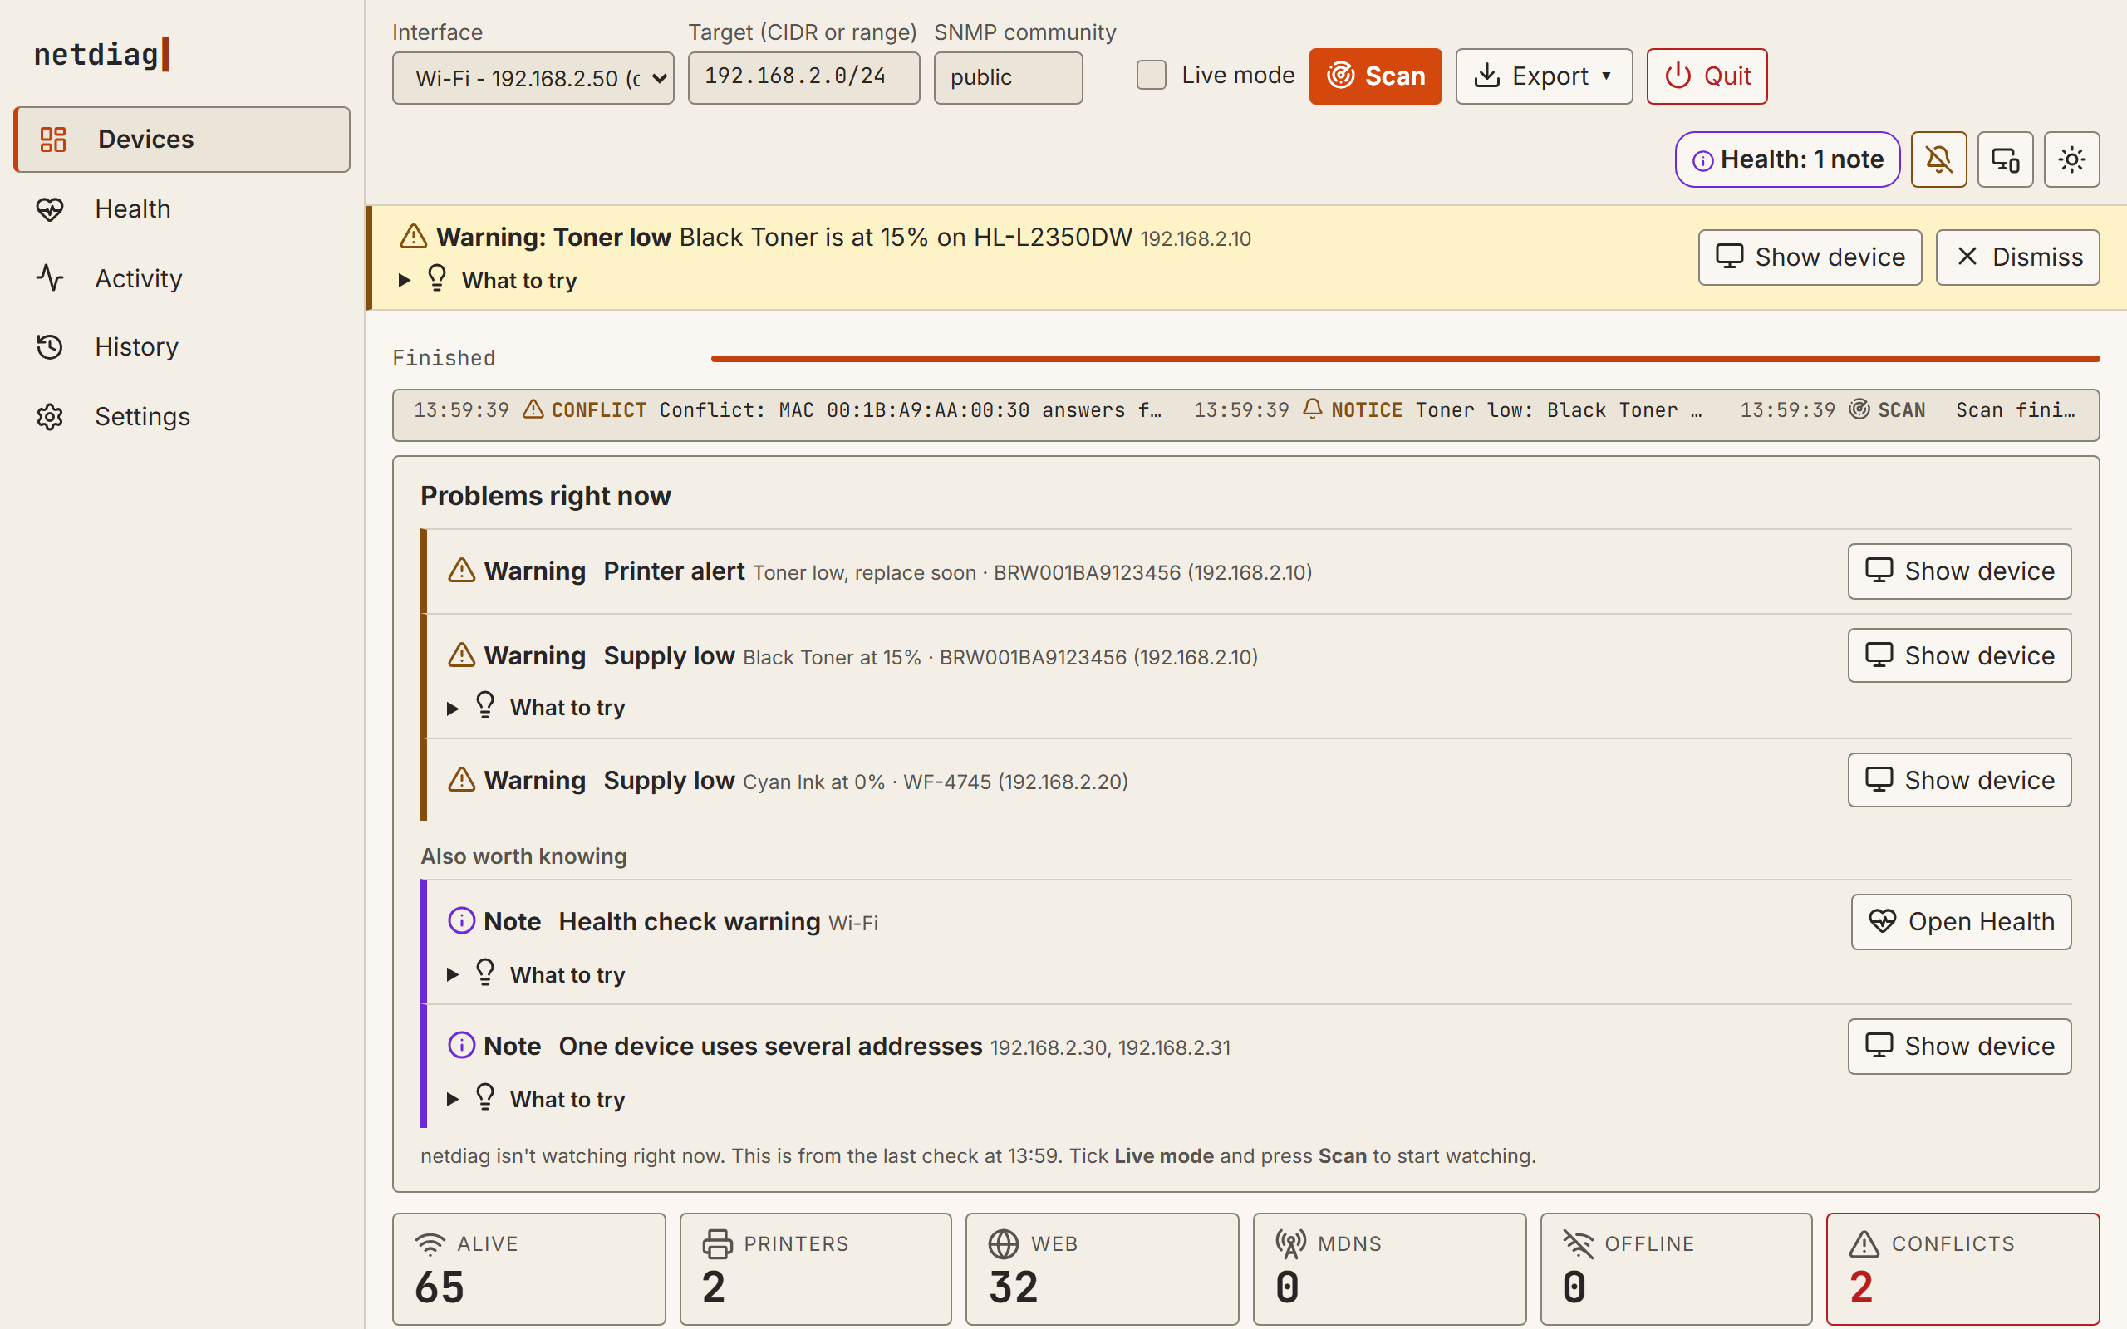The height and width of the screenshot is (1329, 2127).
Task: Open the Settings page in sidebar
Action: (182, 417)
